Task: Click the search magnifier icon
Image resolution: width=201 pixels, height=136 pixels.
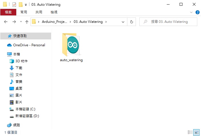Action: 145,22
